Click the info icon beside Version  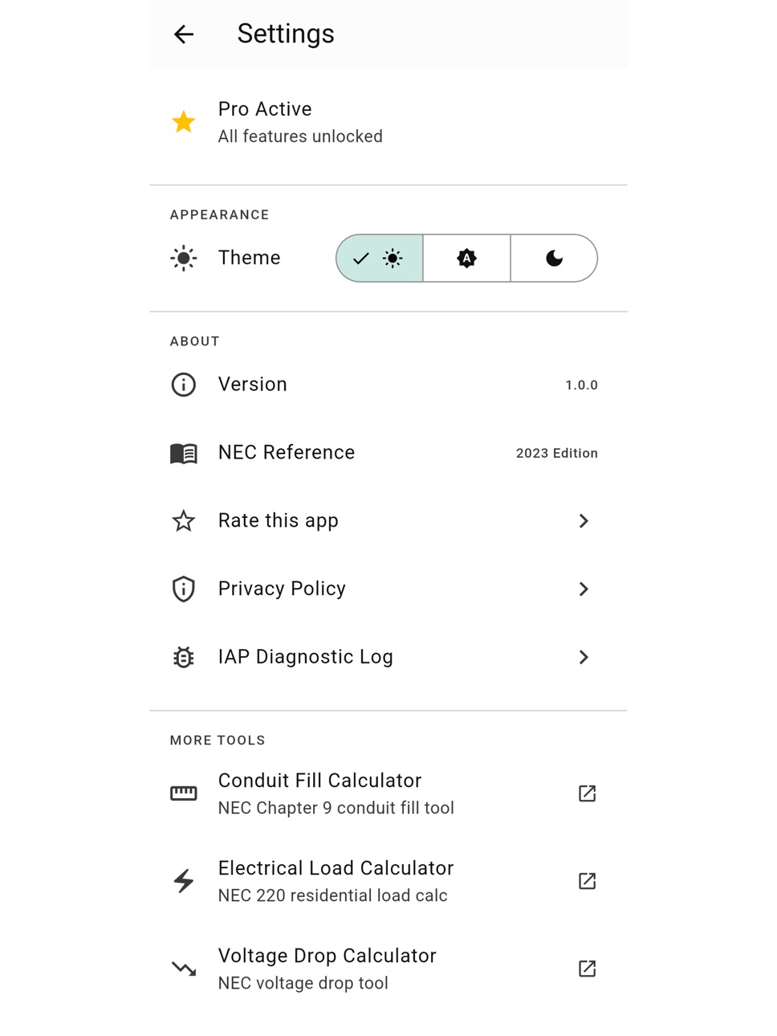point(184,385)
